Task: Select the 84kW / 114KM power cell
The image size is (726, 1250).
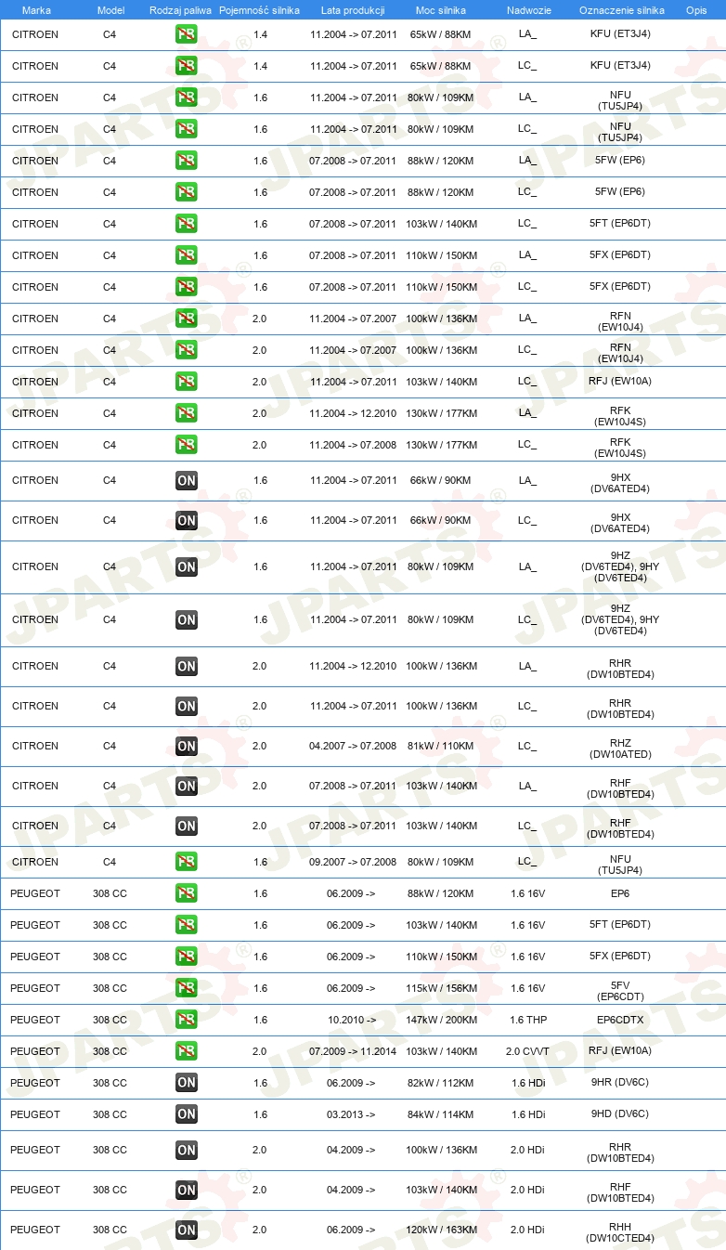Action: 442,1114
